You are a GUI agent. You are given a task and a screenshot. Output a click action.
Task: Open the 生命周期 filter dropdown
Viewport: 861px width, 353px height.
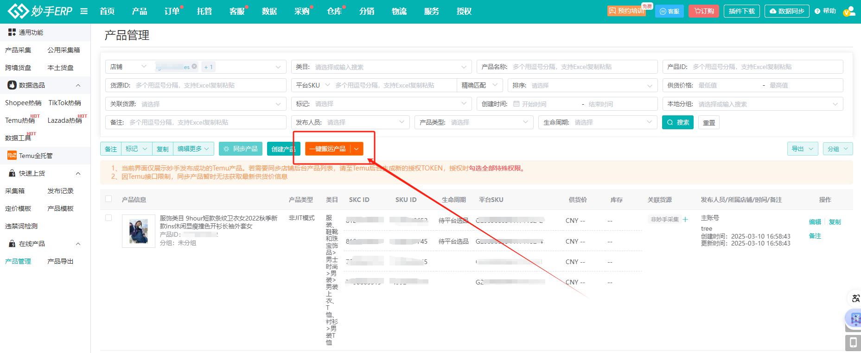598,122
